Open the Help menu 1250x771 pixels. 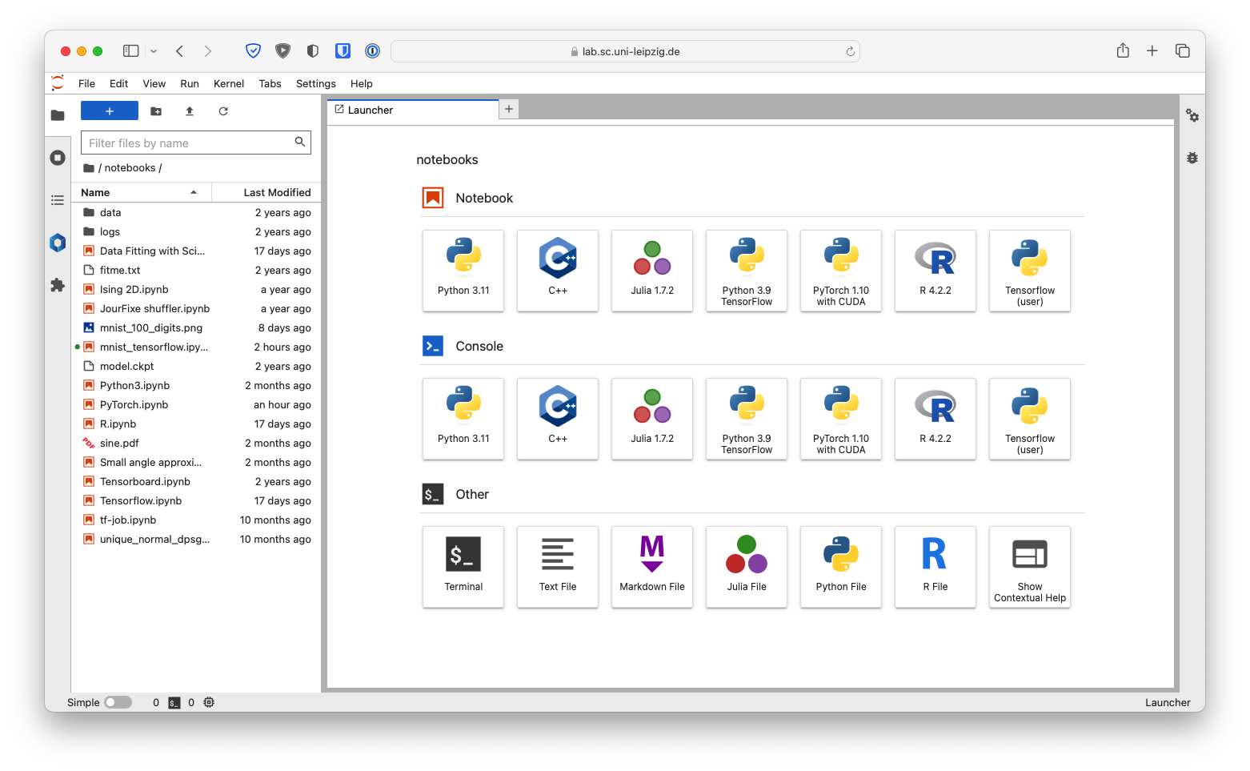(362, 83)
